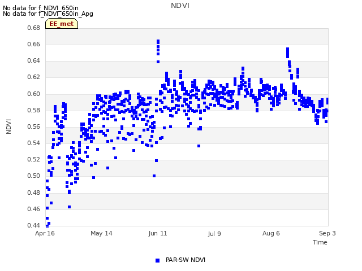Click the EE_met annotation label

point(62,24)
